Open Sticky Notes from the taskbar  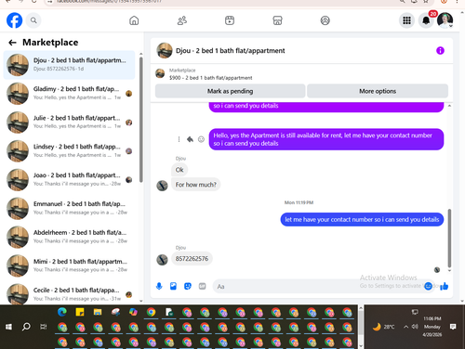pos(80,312)
